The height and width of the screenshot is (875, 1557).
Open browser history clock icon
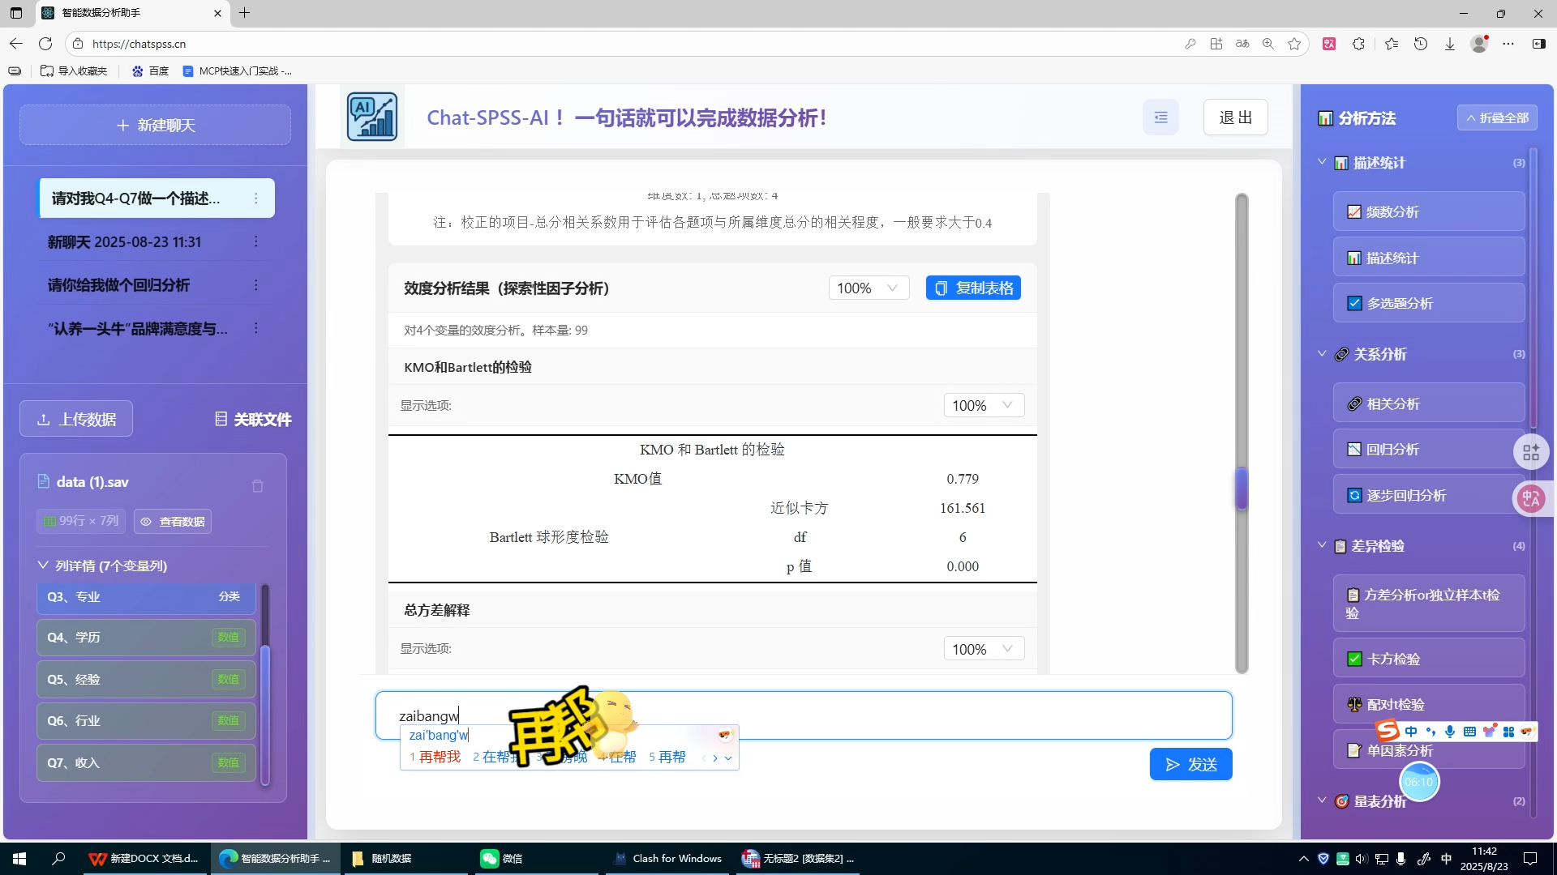1421,44
